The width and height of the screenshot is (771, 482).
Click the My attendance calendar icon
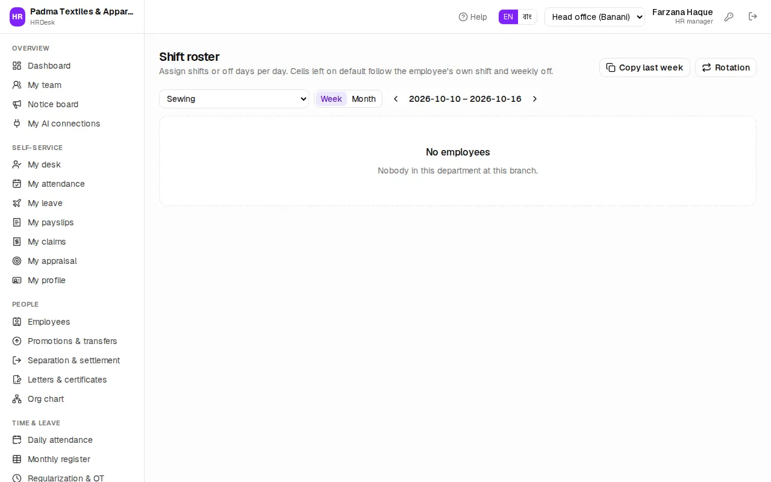click(17, 184)
